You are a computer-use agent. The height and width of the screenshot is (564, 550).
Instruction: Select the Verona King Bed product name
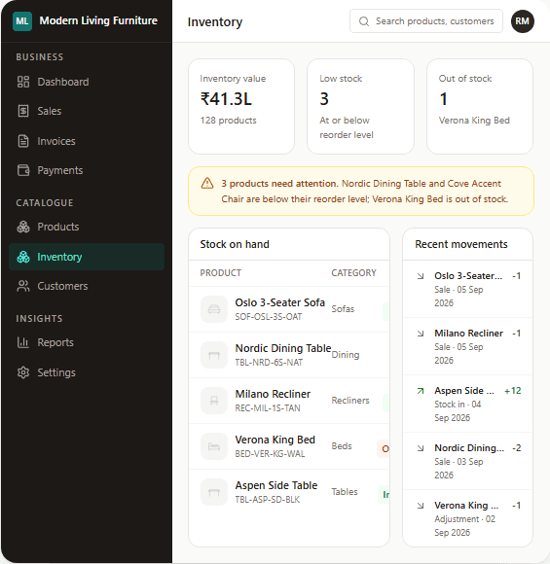tap(275, 440)
